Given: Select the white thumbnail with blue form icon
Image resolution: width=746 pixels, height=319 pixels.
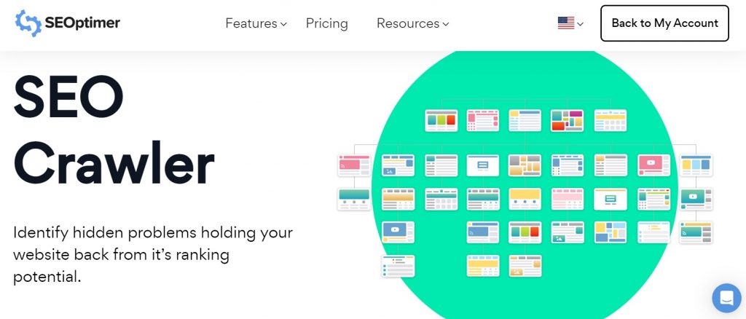Looking at the screenshot, I should (482, 165).
